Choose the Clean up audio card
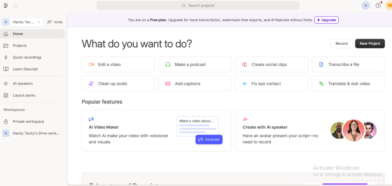 [118, 84]
